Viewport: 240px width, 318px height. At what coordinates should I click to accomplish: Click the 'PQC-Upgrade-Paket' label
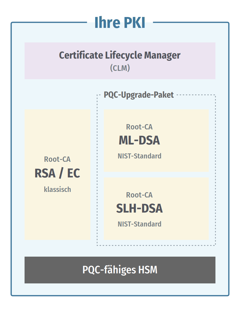[x=139, y=95]
